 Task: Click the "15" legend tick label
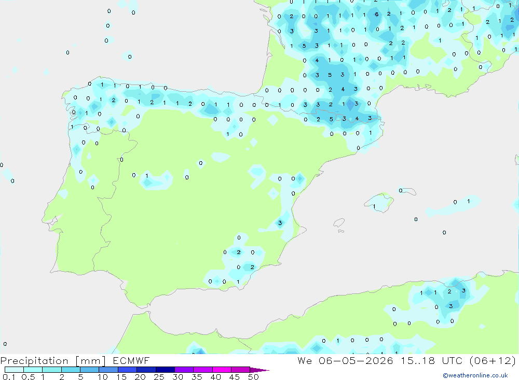121,377
